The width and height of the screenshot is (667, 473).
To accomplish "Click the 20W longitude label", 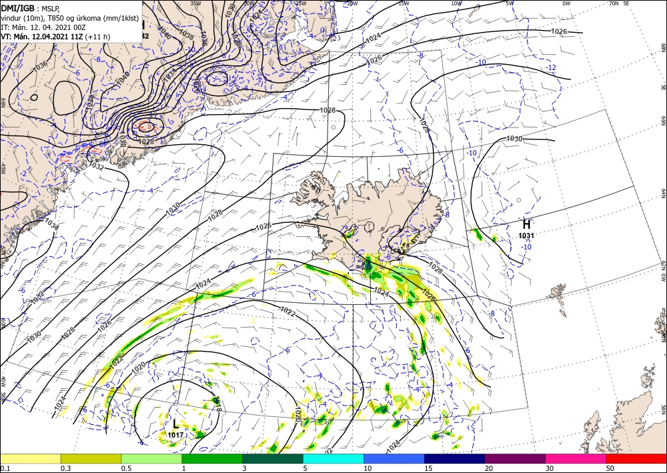I will pos(352,3).
